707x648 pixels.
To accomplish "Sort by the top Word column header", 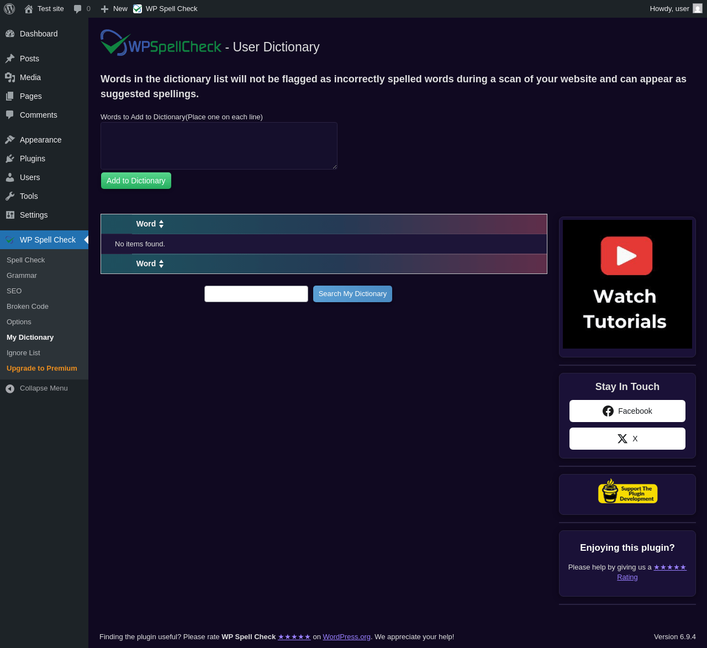I will click(150, 224).
